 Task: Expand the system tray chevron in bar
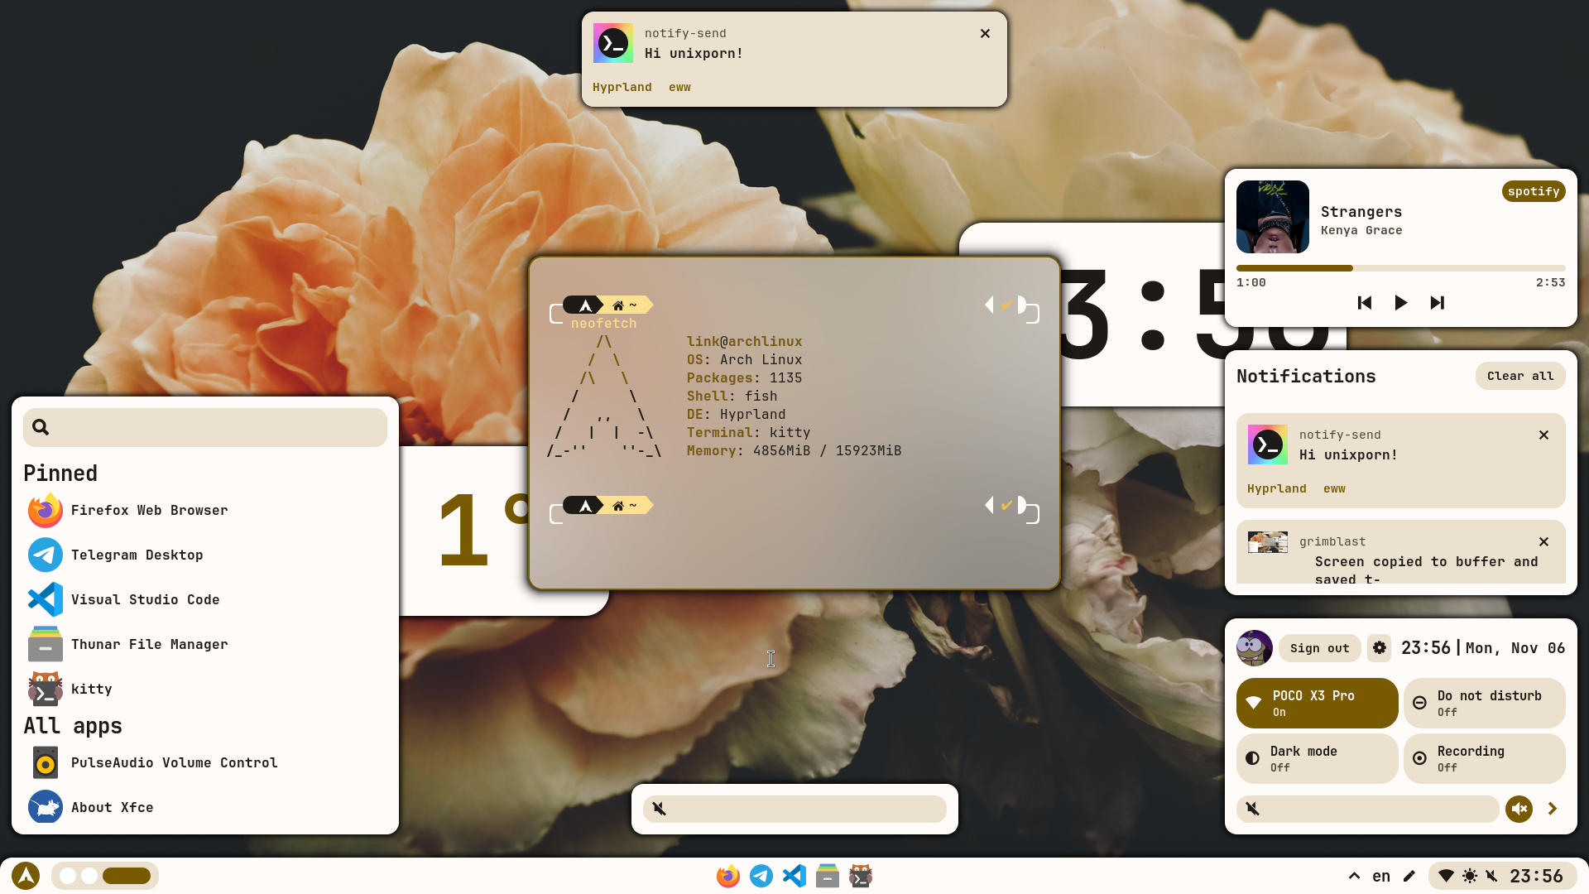pyautogui.click(x=1354, y=876)
